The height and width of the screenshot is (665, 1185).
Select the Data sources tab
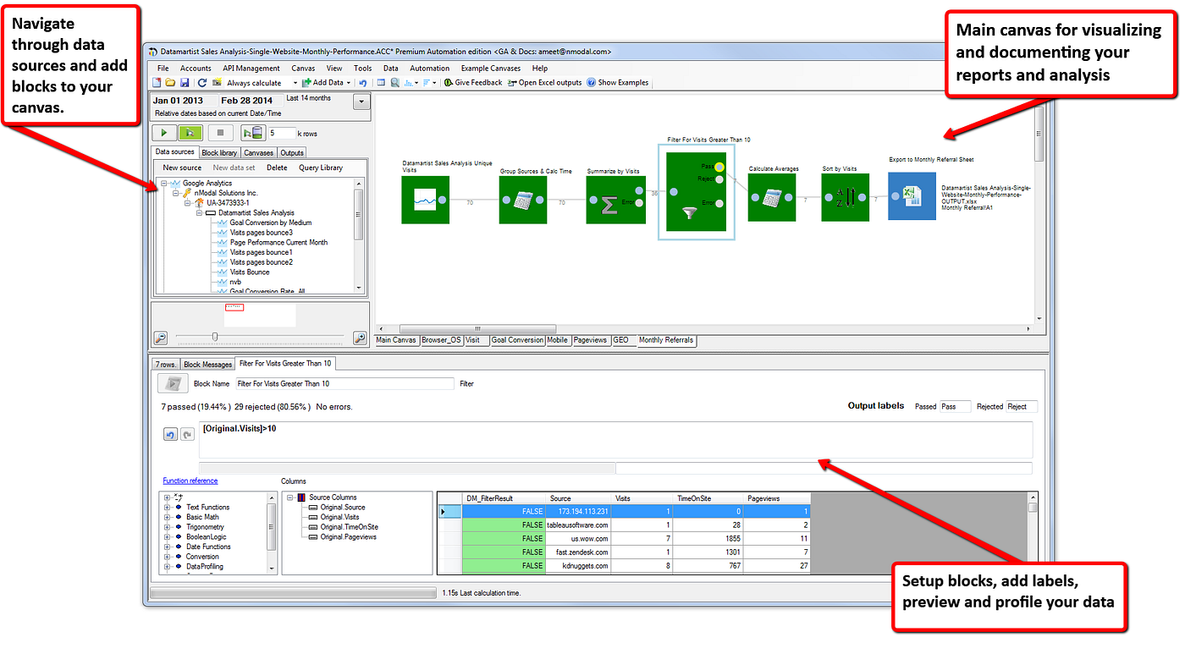[x=174, y=151]
